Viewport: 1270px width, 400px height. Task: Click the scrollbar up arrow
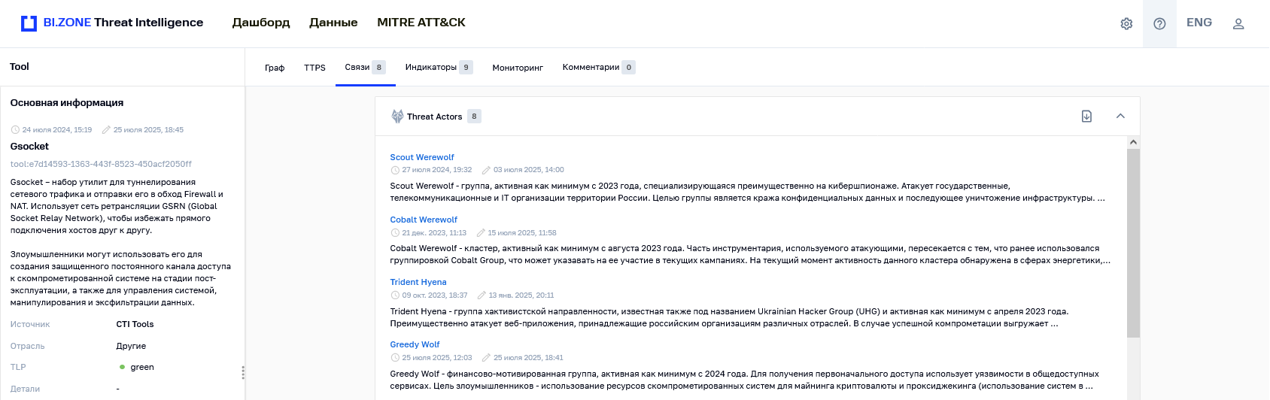point(1134,142)
